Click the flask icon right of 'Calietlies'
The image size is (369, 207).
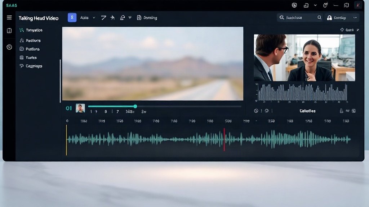point(342,111)
